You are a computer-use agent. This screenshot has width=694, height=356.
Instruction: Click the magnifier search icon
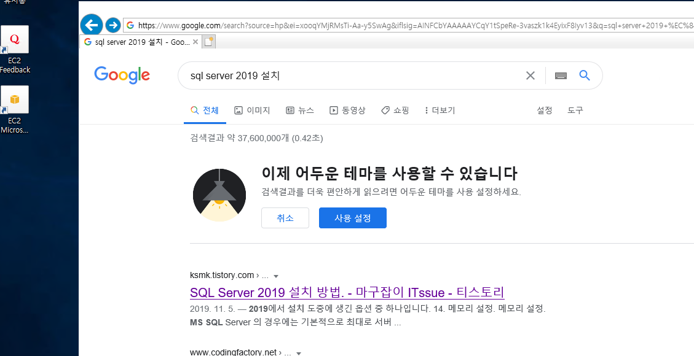coord(585,75)
